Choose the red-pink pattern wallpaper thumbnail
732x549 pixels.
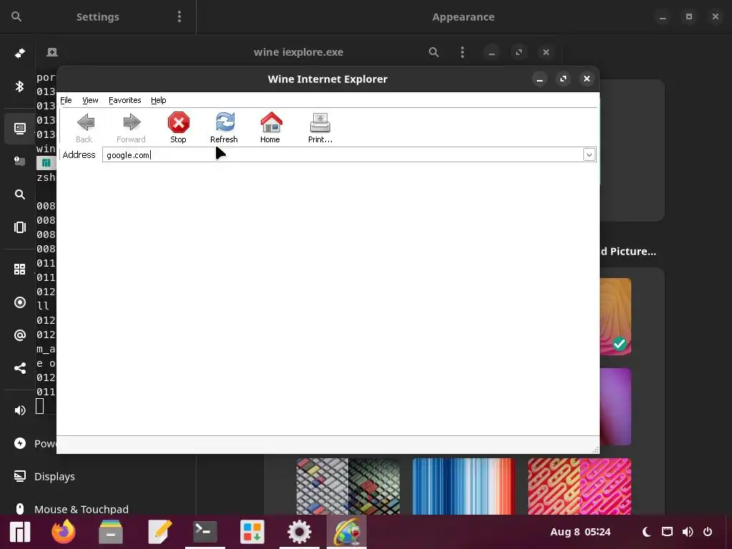coord(579,486)
